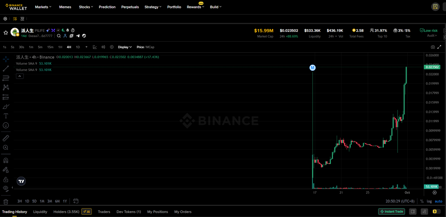446x217 pixels.
Task: Switch the chart to MCap view
Action: tap(150, 47)
